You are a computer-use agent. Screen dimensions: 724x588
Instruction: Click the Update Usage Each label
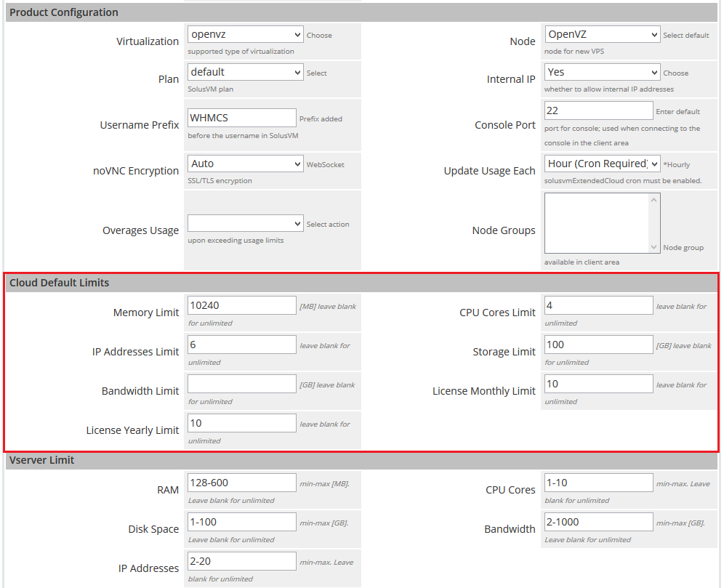coord(489,171)
